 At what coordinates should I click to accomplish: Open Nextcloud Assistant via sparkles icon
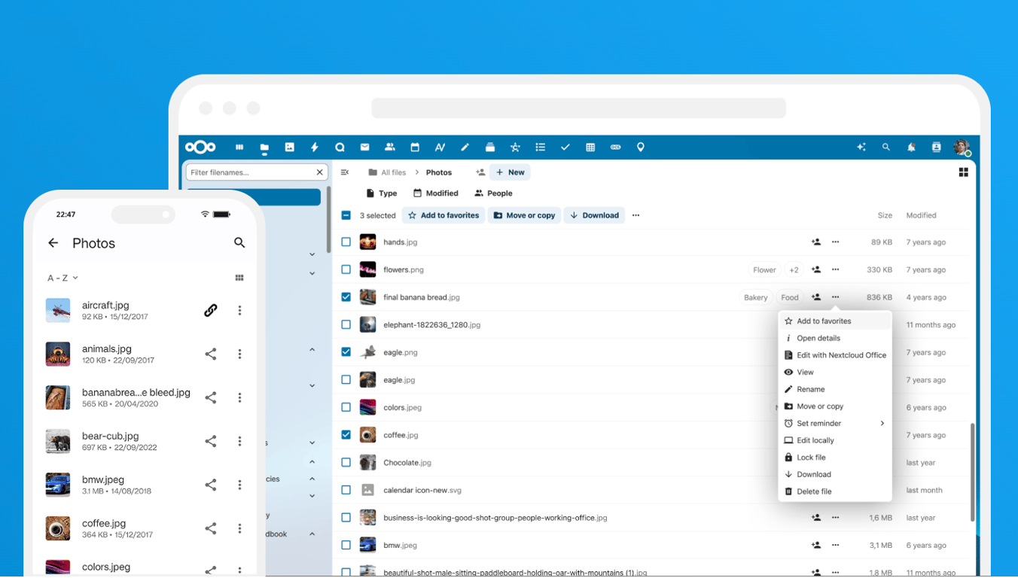pos(861,147)
